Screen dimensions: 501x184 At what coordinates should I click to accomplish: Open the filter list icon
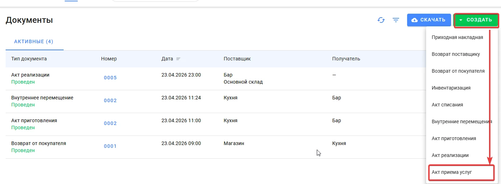pyautogui.click(x=396, y=20)
